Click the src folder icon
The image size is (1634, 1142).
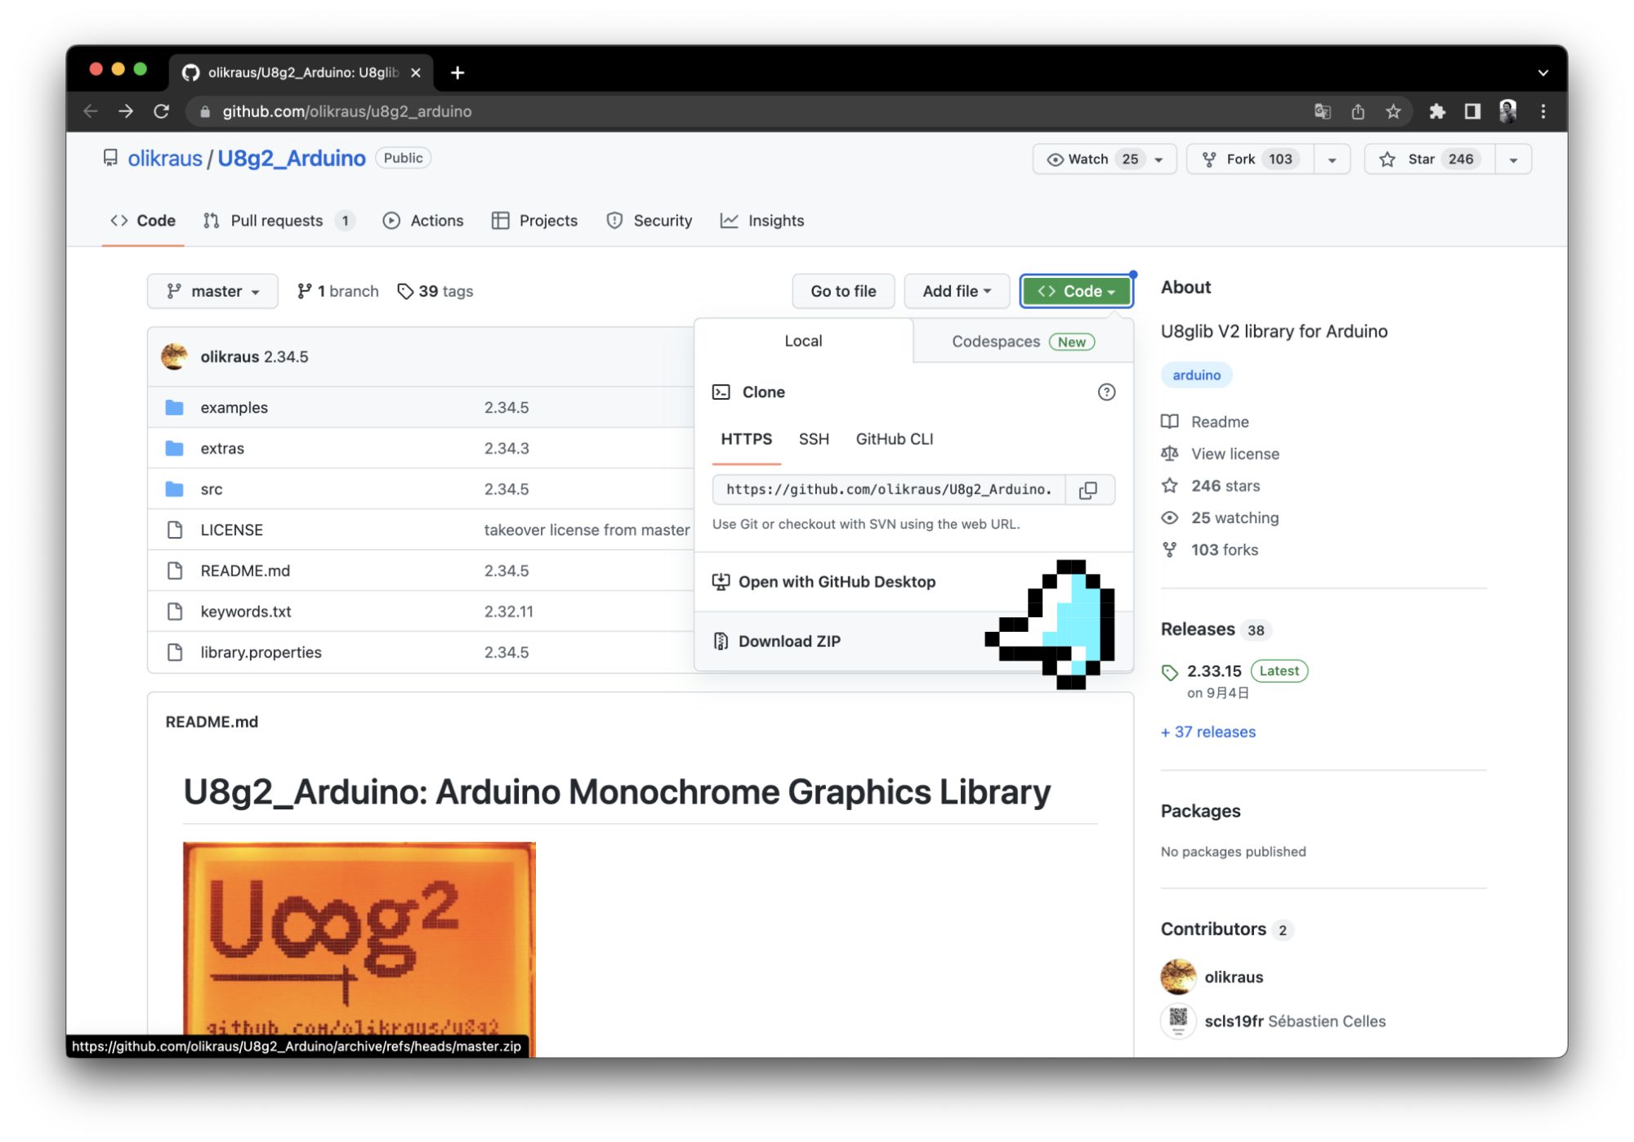(174, 489)
